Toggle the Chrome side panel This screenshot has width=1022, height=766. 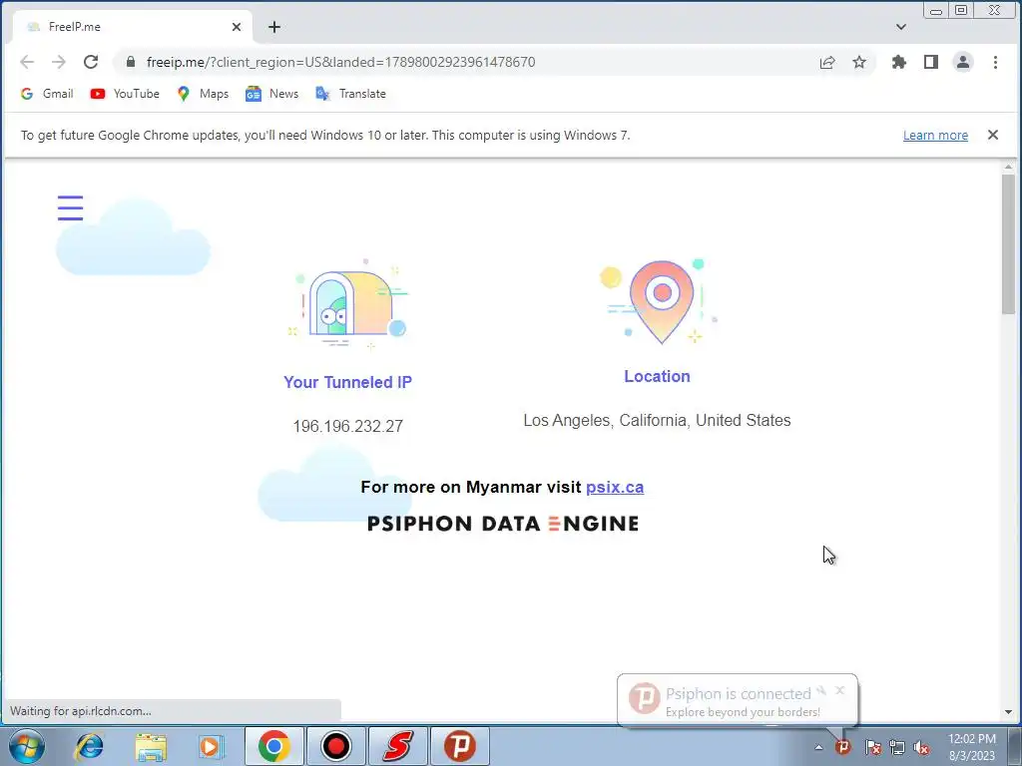coord(931,62)
